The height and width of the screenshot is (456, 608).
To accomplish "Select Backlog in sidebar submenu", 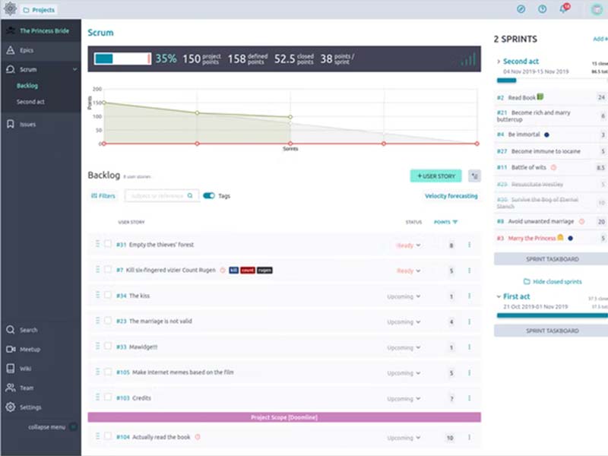I will coord(27,86).
